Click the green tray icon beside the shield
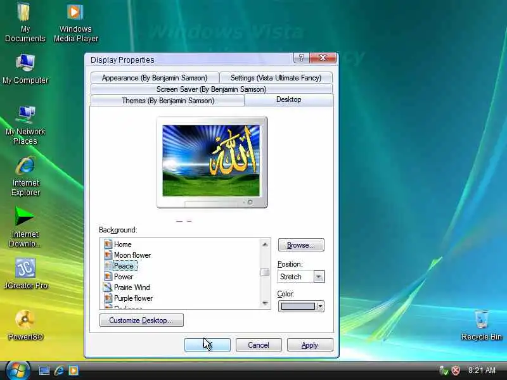The image size is (507, 380). (444, 370)
